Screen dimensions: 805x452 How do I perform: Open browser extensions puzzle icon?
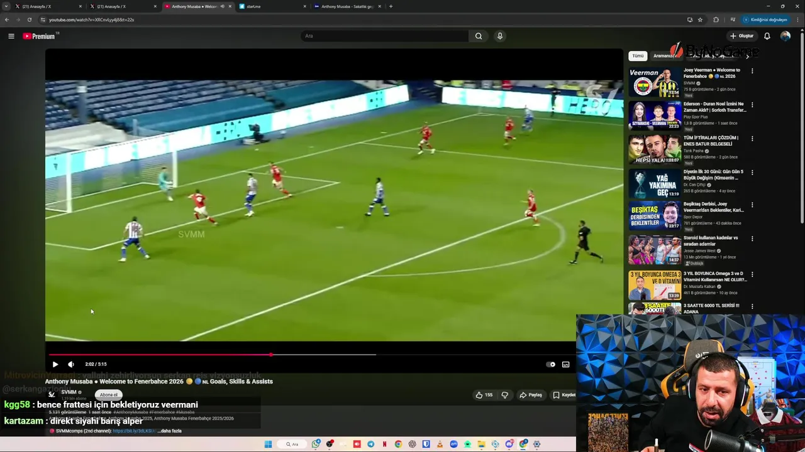(716, 19)
